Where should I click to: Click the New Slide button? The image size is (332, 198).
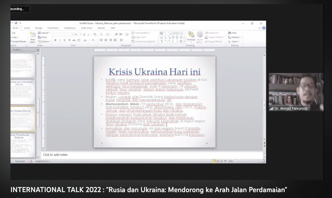tap(33, 37)
